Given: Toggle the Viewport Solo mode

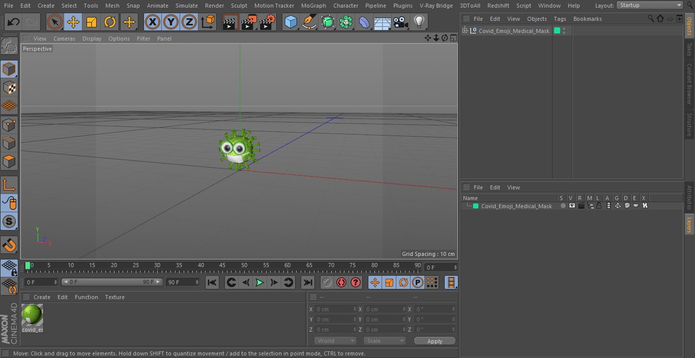Looking at the screenshot, I should (10, 221).
